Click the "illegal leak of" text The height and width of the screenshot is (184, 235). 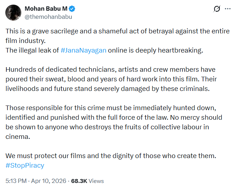38,50
